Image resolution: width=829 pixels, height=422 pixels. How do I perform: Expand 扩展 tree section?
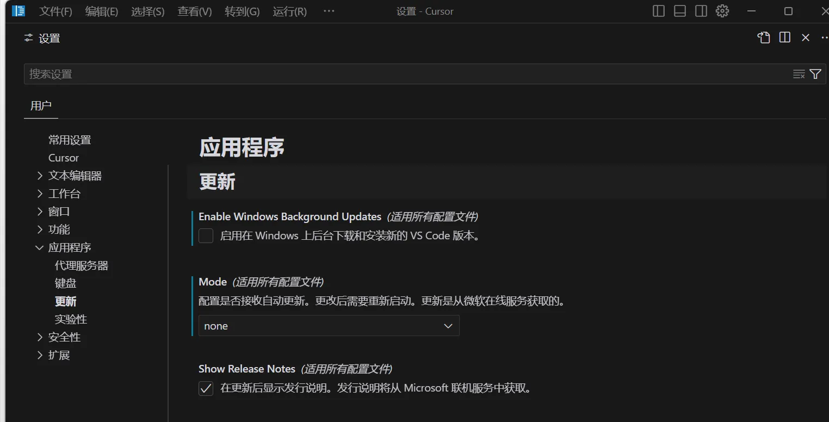(x=40, y=355)
